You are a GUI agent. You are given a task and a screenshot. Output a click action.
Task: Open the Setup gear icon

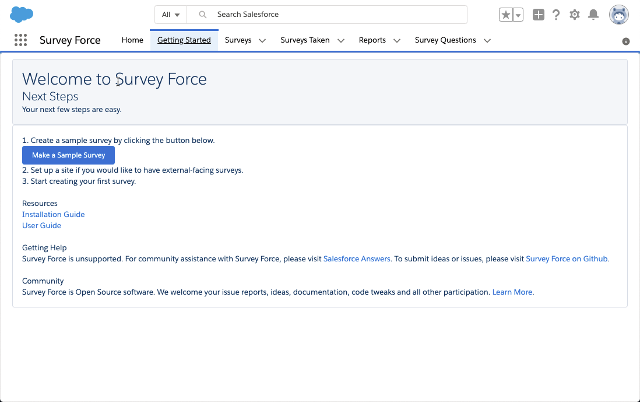tap(575, 15)
